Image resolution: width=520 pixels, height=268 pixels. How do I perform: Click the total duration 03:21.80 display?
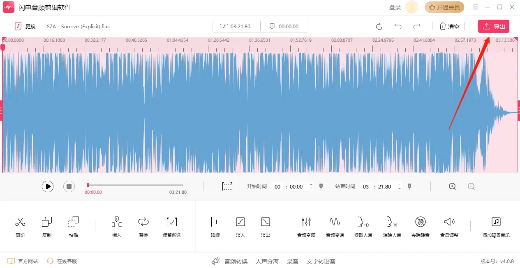coord(236,26)
